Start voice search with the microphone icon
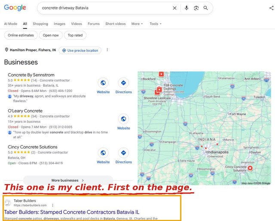Image resolution: width=275 pixels, height=221 pixels. 186,8
